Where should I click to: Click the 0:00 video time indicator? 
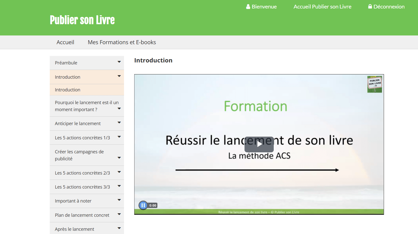tap(153, 206)
